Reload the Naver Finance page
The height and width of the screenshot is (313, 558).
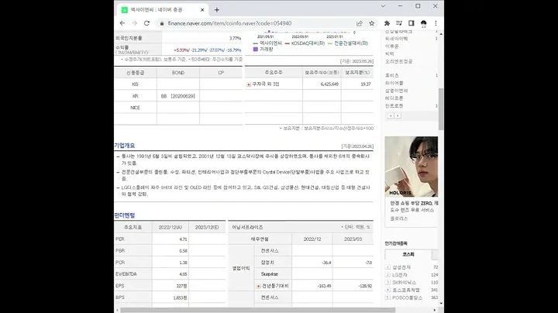click(x=146, y=23)
